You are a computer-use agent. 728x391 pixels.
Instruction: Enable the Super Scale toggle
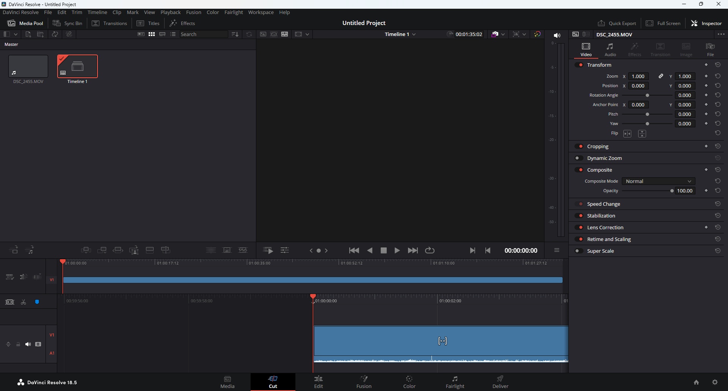pos(579,251)
